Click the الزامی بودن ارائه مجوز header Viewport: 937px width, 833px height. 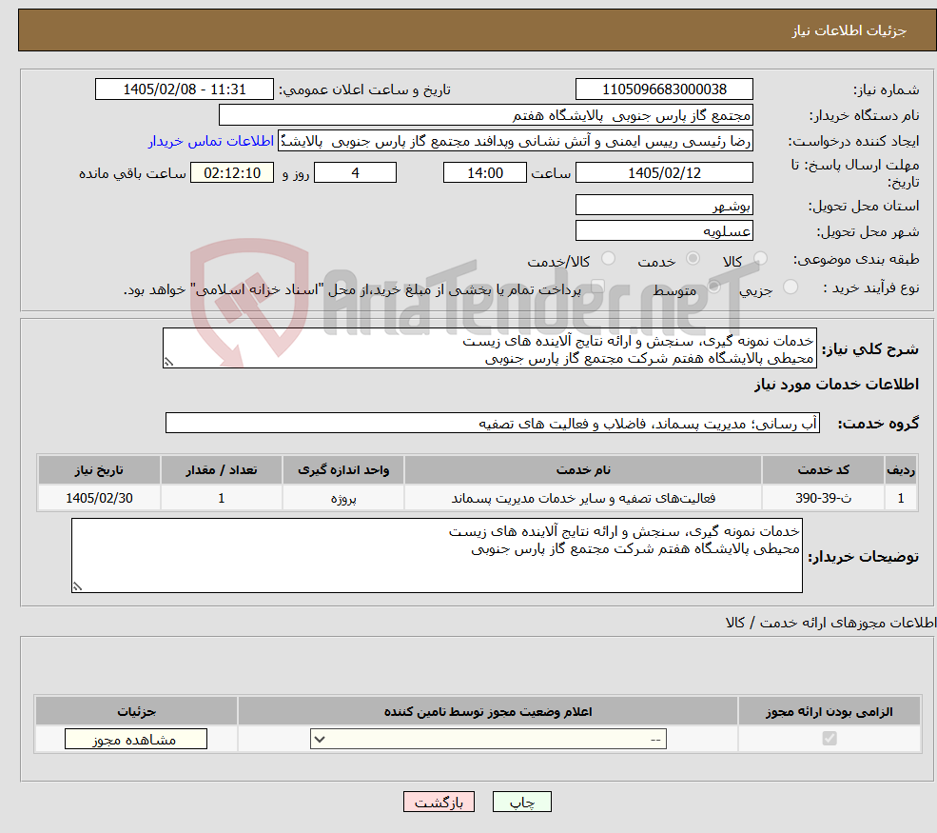[829, 711]
